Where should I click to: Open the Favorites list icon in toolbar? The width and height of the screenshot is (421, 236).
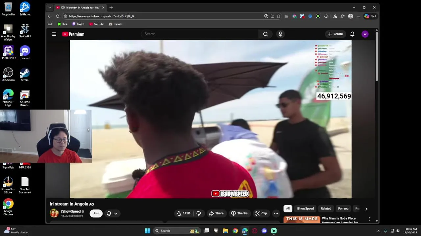tap(342, 16)
